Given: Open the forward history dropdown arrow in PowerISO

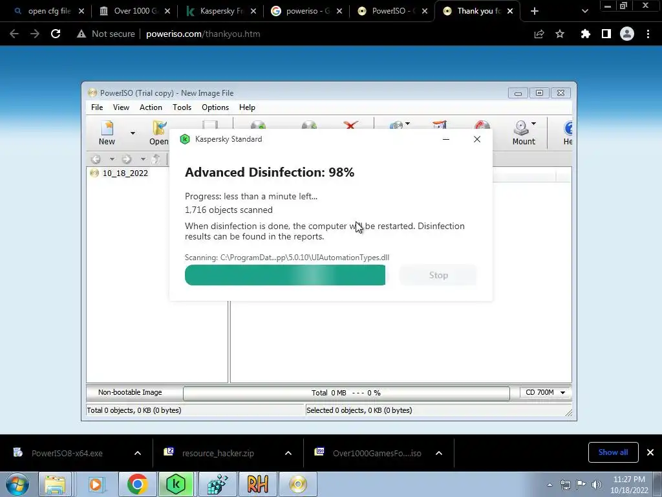Looking at the screenshot, I should tap(143, 159).
